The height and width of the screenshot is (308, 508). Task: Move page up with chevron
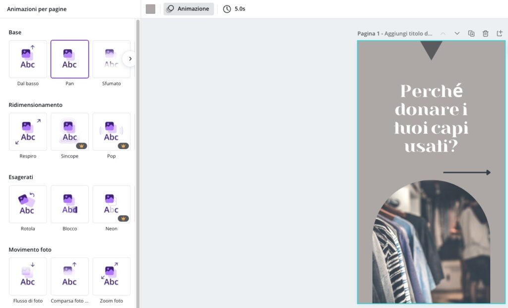[443, 33]
